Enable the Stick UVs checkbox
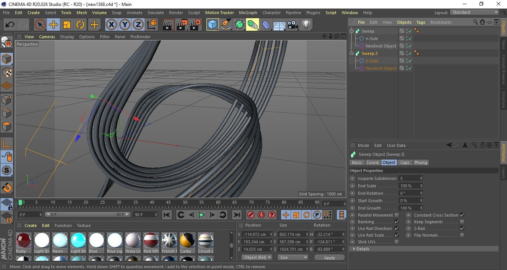The width and height of the screenshot is (507, 270). 397,242
